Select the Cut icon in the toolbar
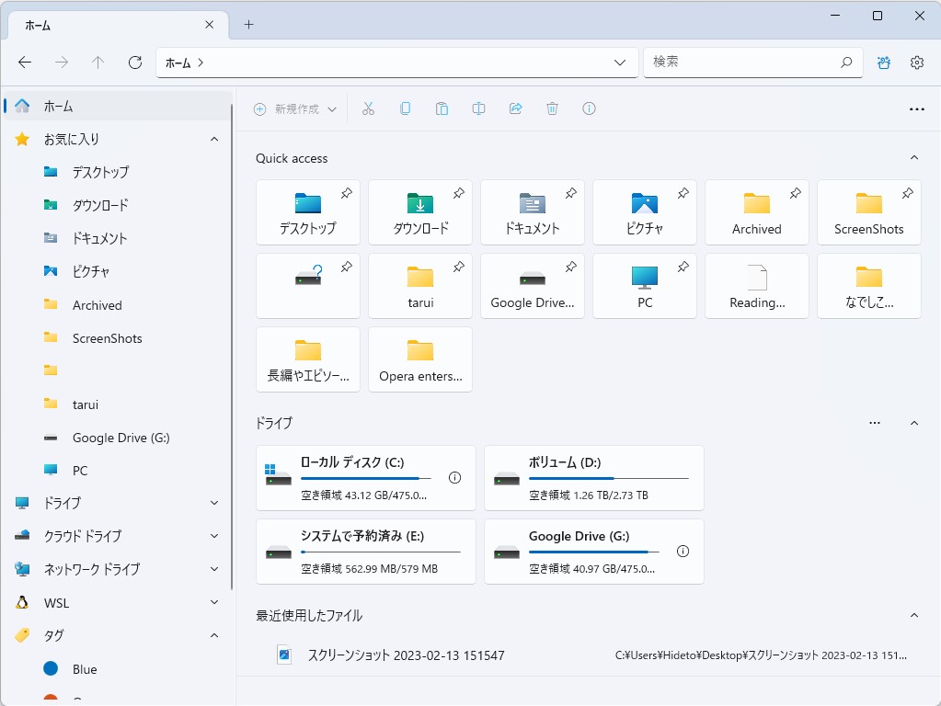Viewport: 941px width, 706px height. tap(368, 108)
